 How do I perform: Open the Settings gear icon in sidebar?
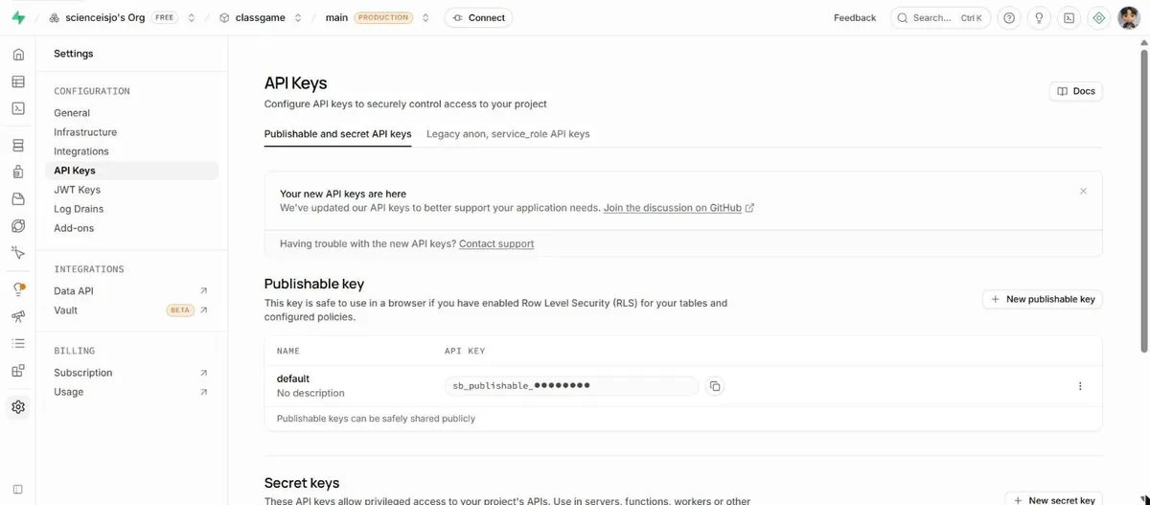coord(18,407)
